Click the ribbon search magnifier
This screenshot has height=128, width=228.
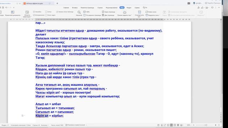pos(144,7)
